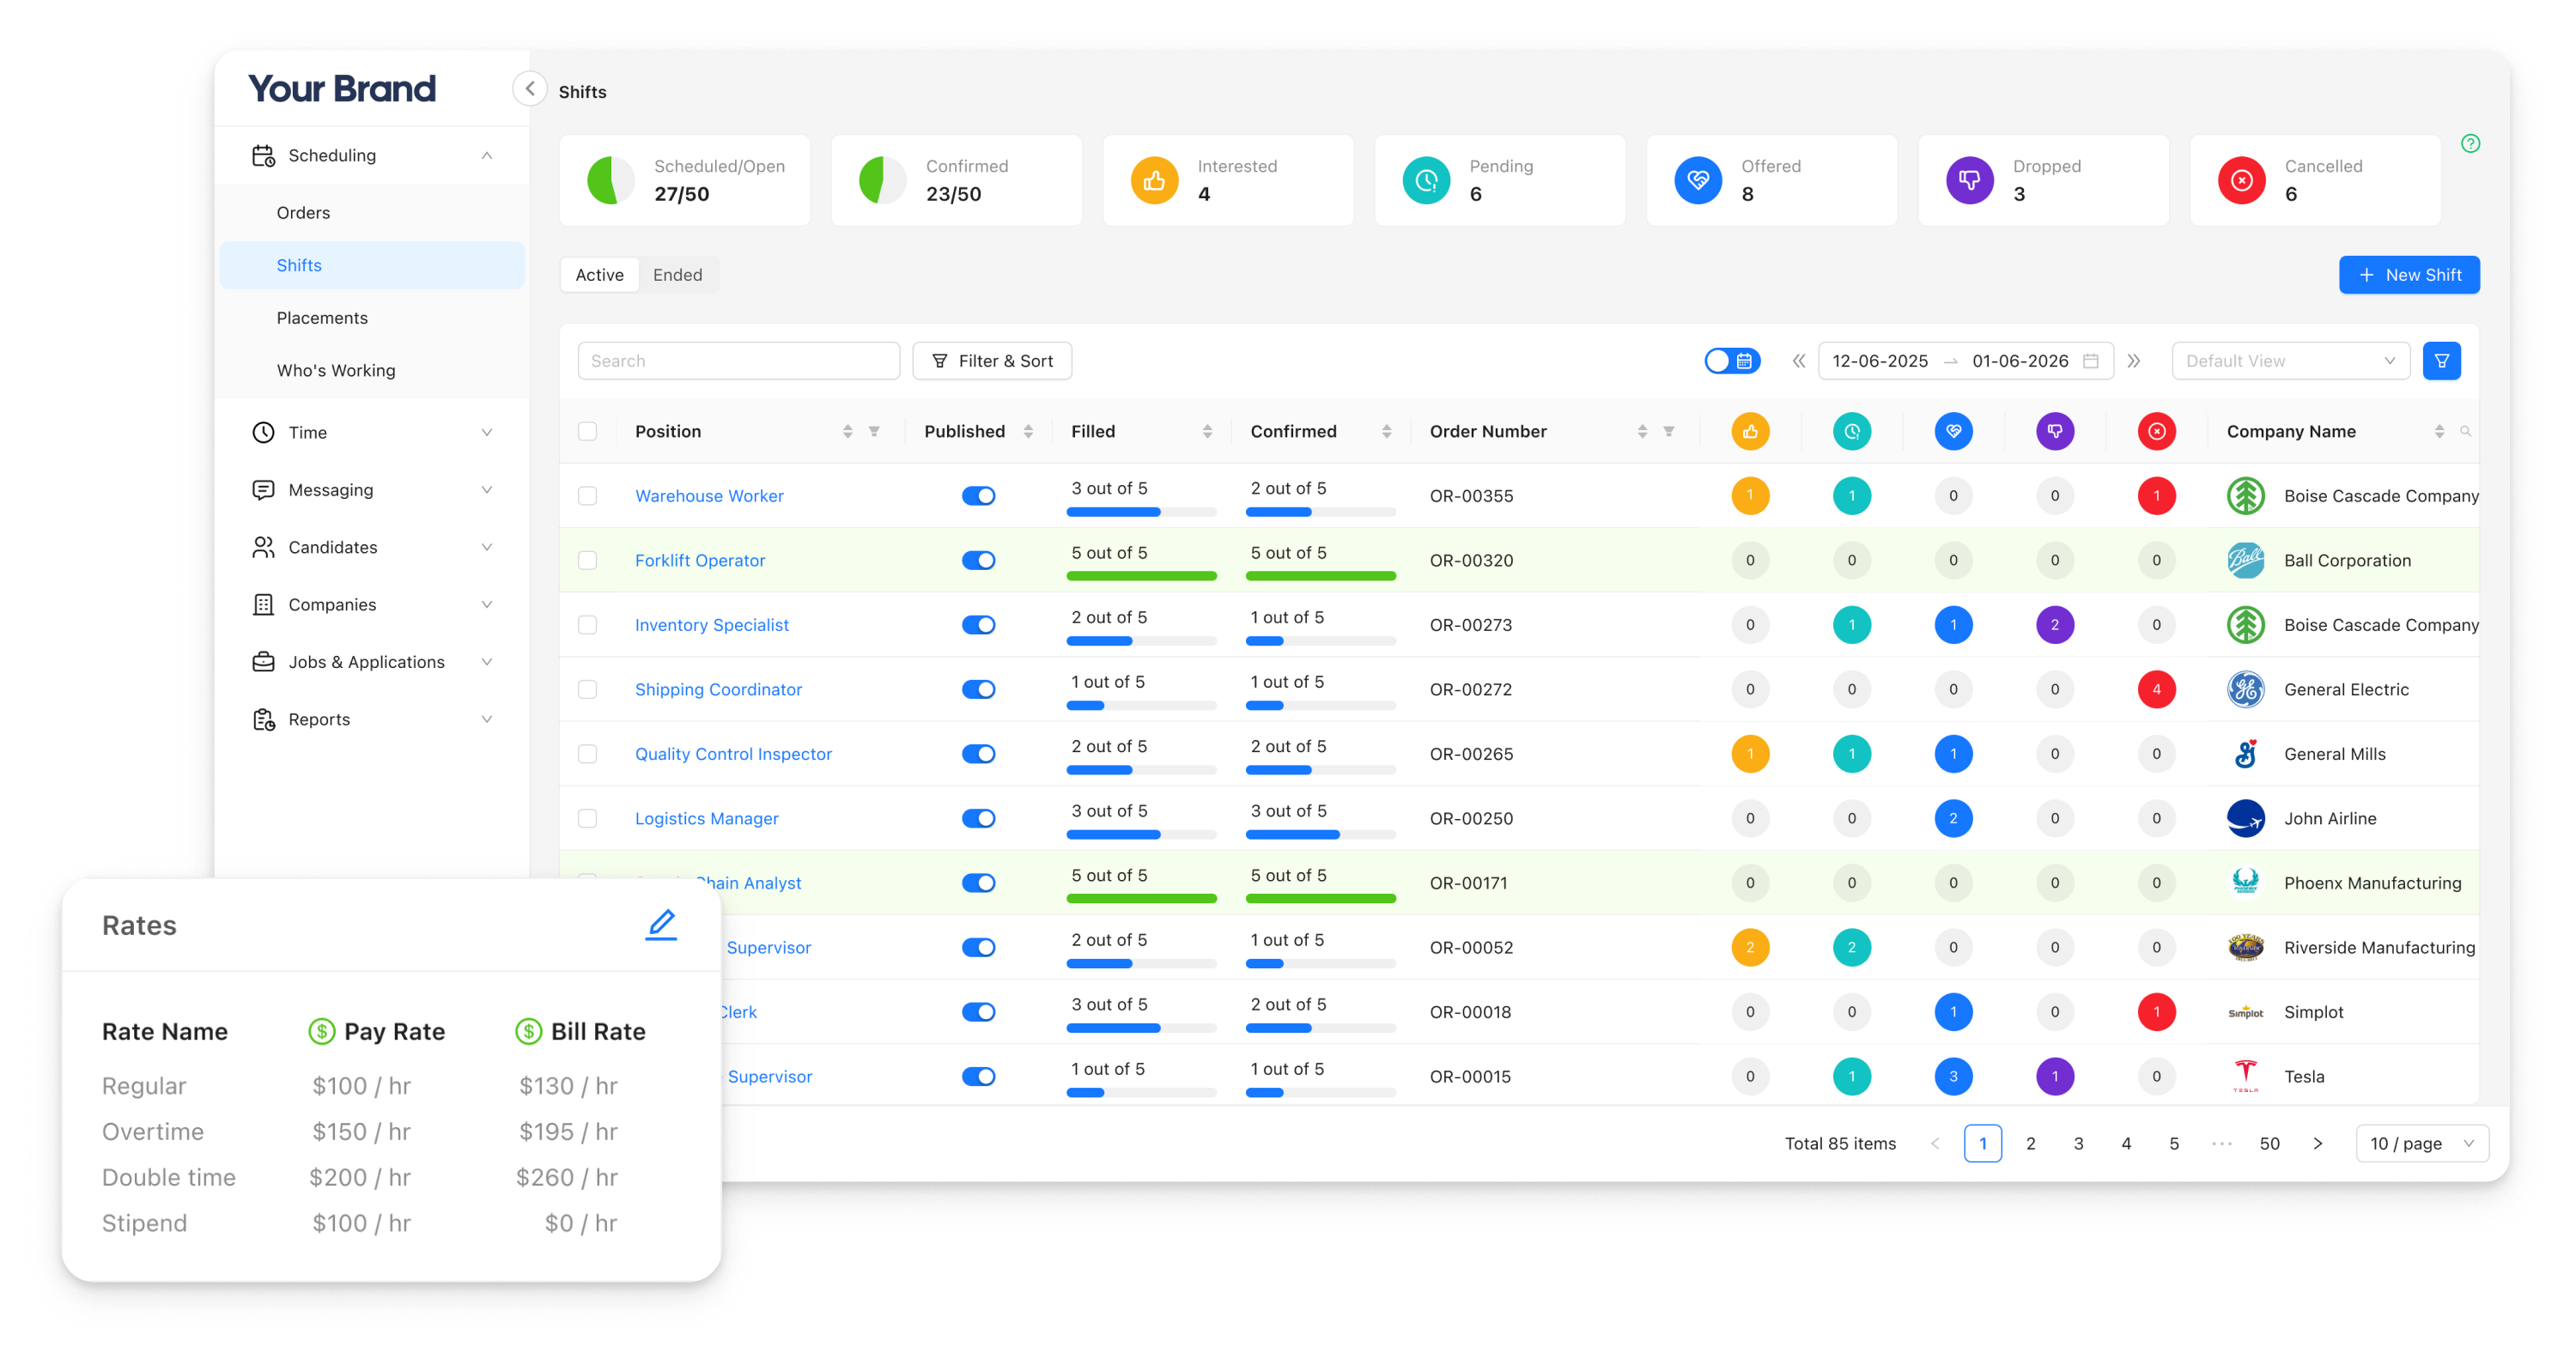
Task: Switch to the Ended tab
Action: tap(677, 275)
